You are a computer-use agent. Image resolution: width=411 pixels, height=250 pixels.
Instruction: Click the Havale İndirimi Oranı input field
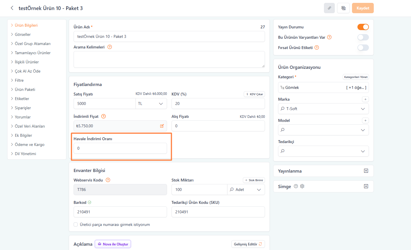point(120,148)
